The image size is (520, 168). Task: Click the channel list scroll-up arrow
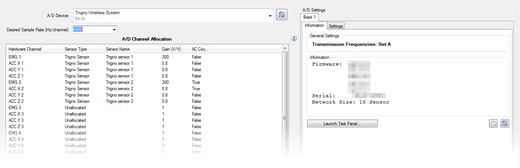[x=285, y=48]
